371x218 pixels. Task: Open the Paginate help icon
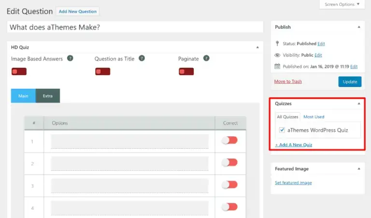tap(206, 58)
